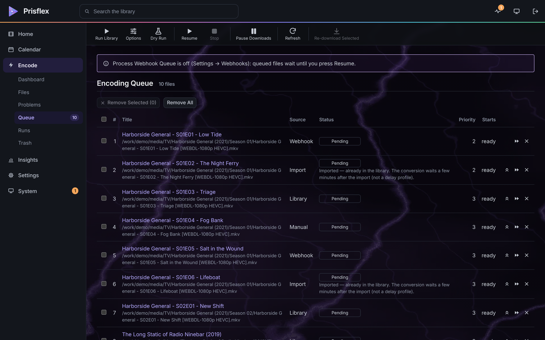Tick the Lifeboat episode checkbox
The image size is (545, 340).
point(104,284)
